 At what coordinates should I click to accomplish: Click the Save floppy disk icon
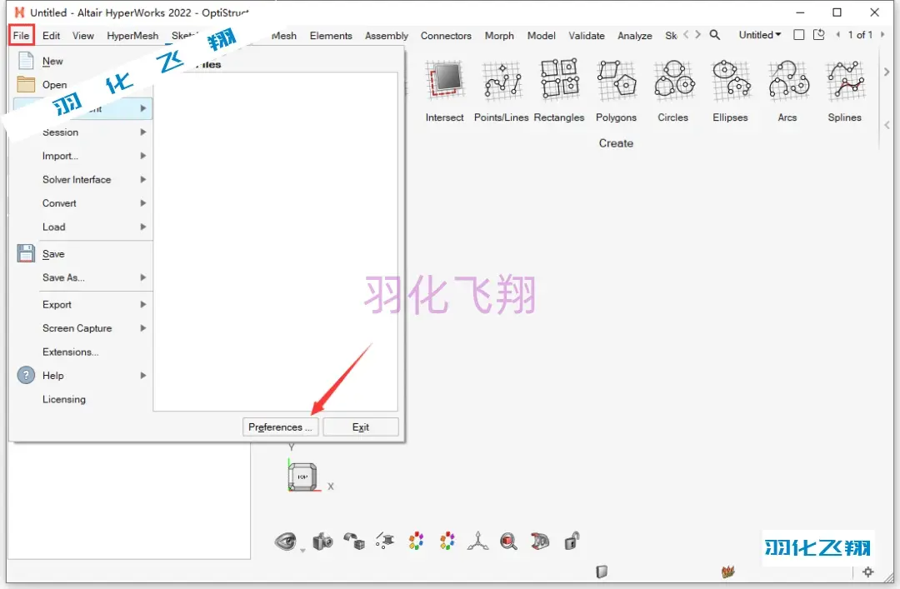click(x=26, y=253)
